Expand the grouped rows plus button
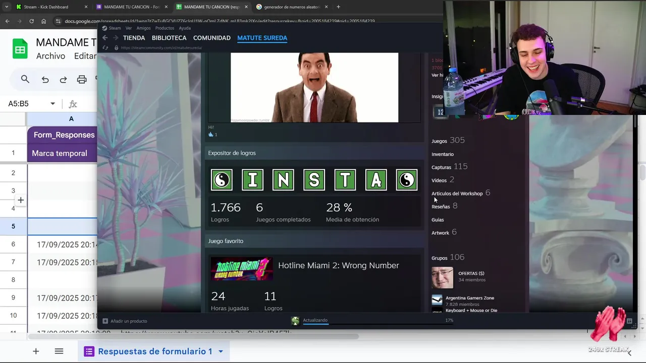The width and height of the screenshot is (646, 363). coord(21,200)
